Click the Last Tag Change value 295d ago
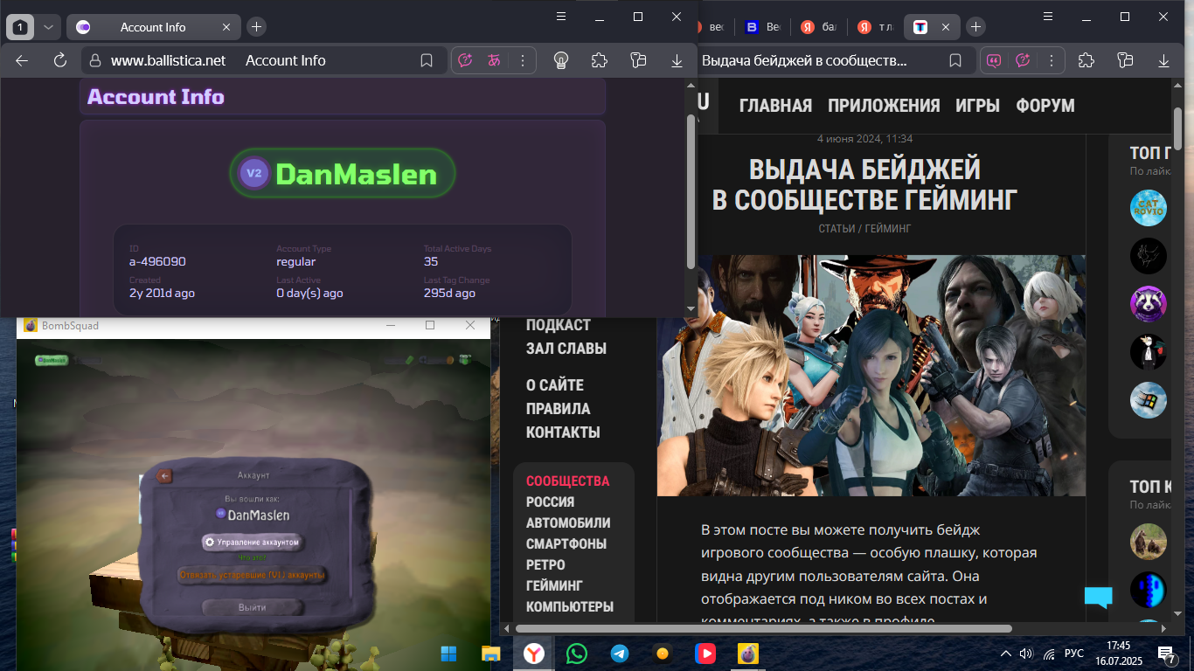 click(x=449, y=293)
